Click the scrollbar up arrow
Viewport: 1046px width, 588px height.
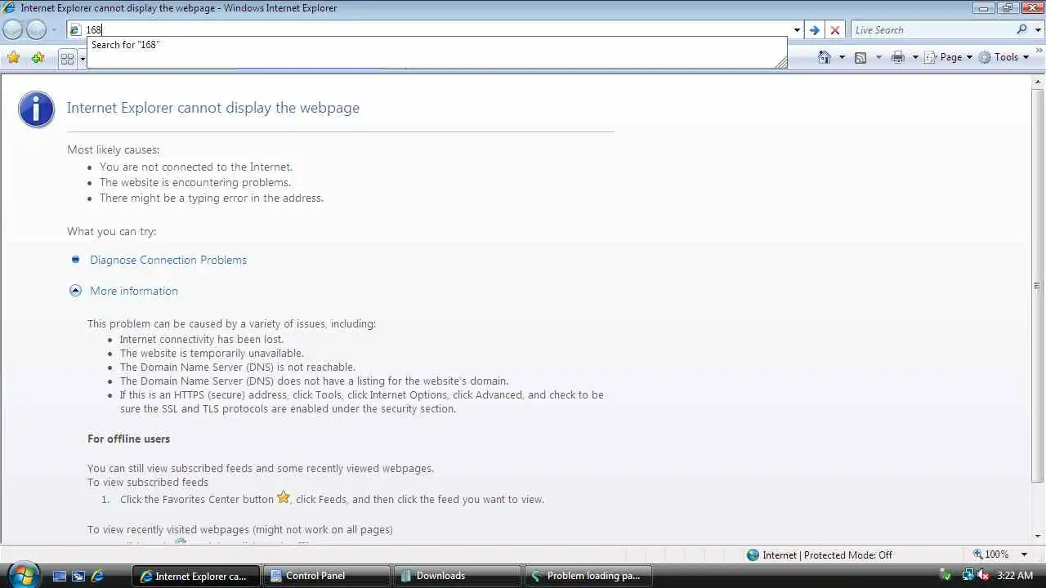pos(1037,81)
